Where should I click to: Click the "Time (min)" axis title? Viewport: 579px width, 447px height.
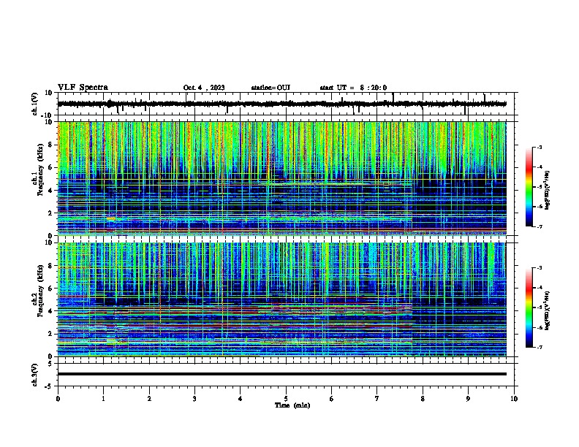[292, 405]
